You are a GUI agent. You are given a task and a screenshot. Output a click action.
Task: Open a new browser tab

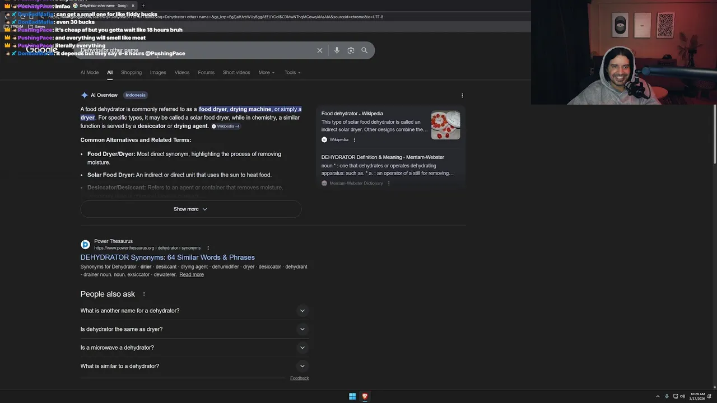tap(143, 6)
